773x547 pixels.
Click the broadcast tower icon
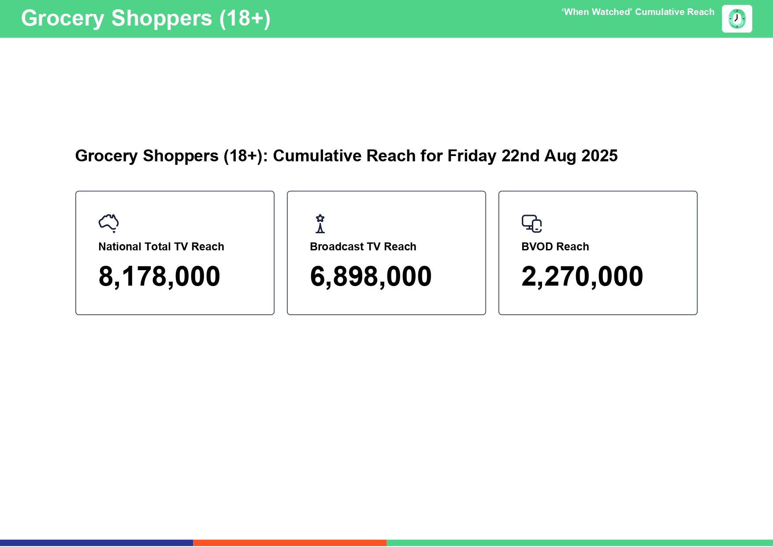[320, 223]
